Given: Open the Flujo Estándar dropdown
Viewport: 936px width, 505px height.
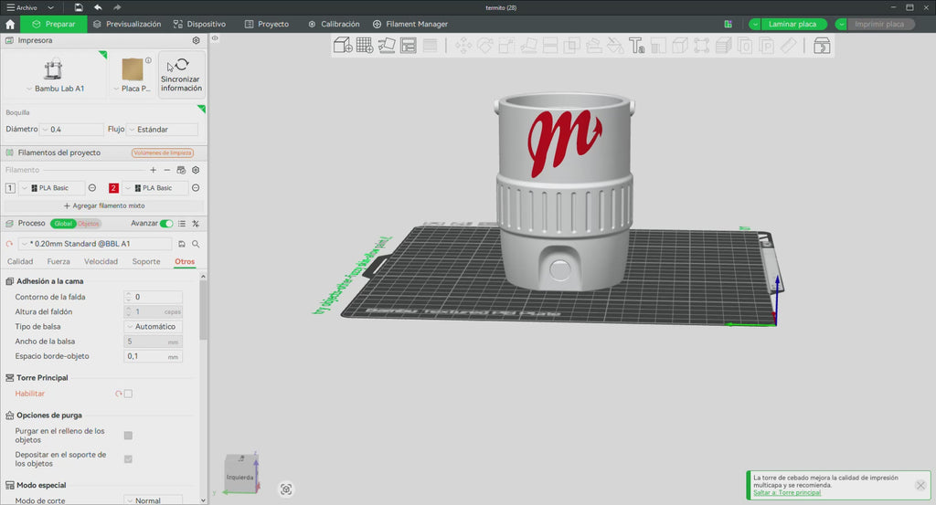Looking at the screenshot, I should [x=163, y=130].
